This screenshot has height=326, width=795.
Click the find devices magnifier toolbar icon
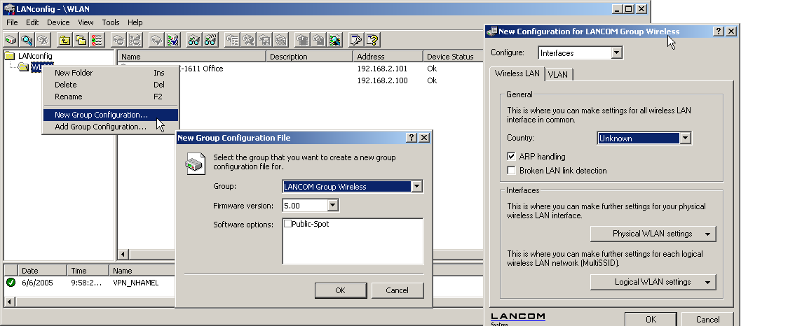coord(27,40)
